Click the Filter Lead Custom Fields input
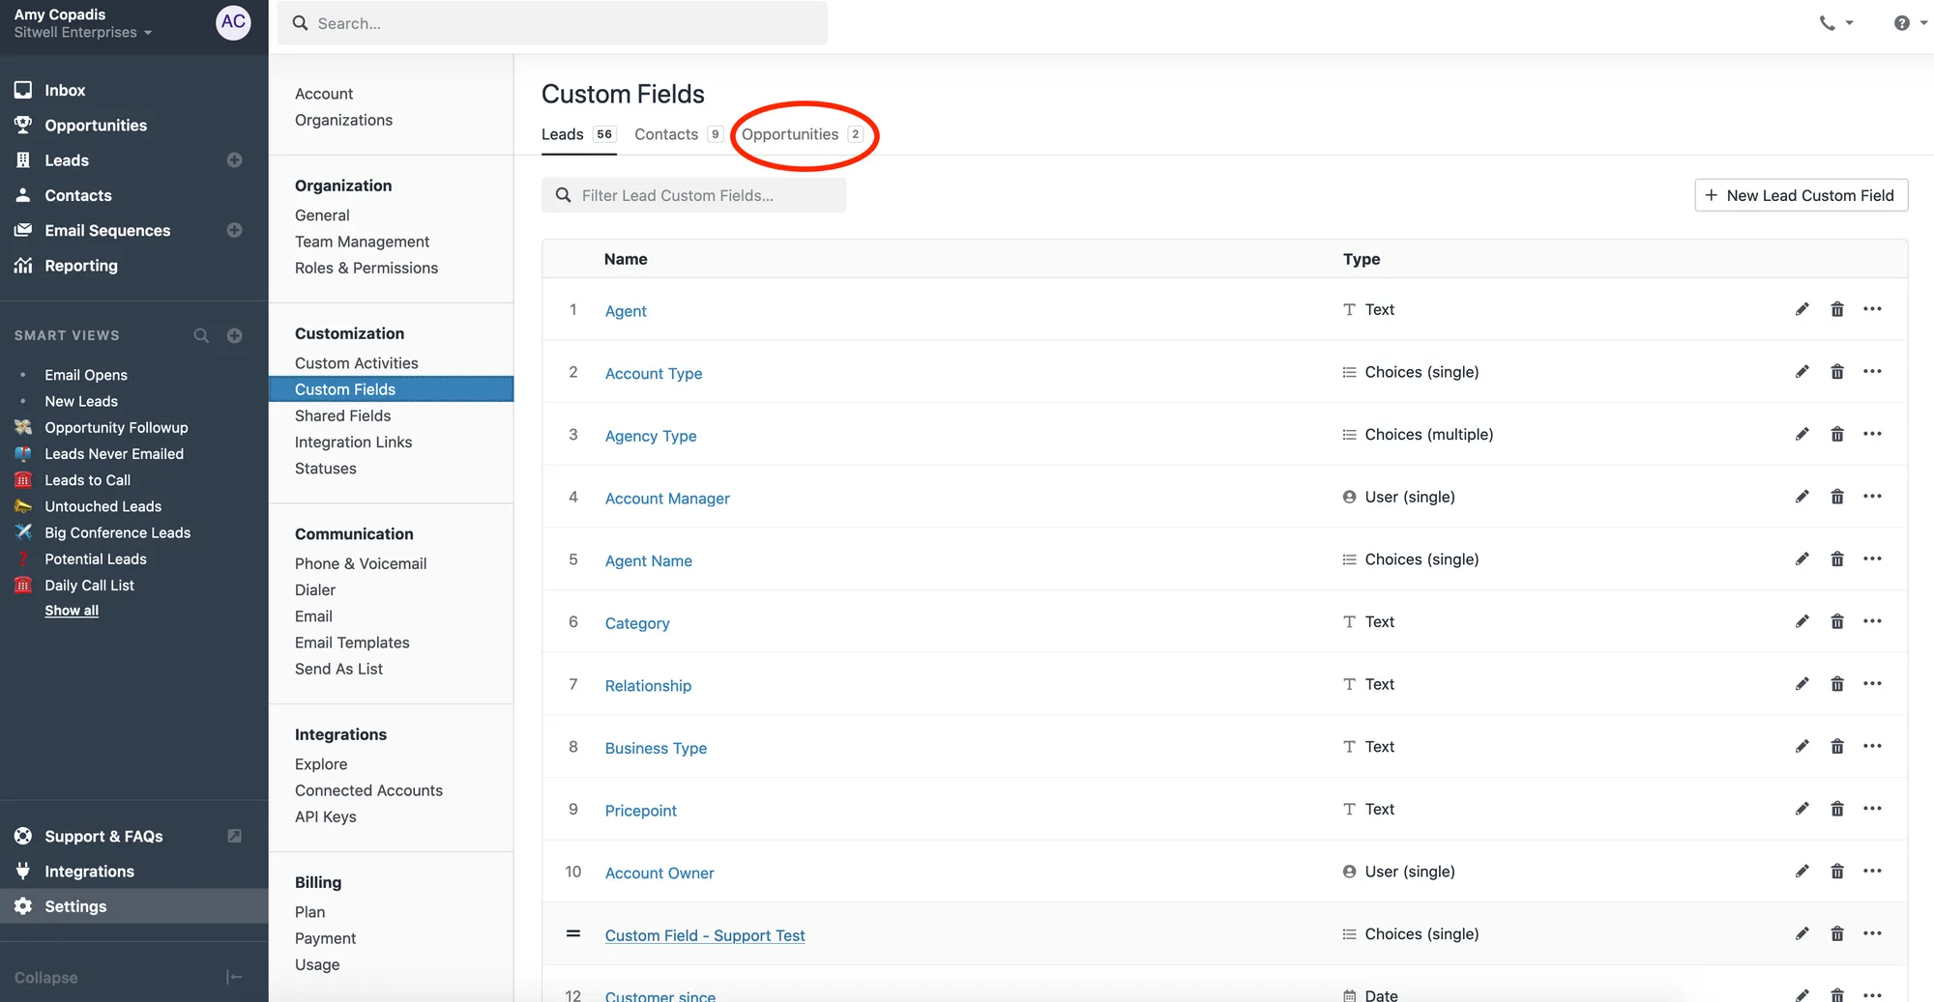 click(706, 195)
